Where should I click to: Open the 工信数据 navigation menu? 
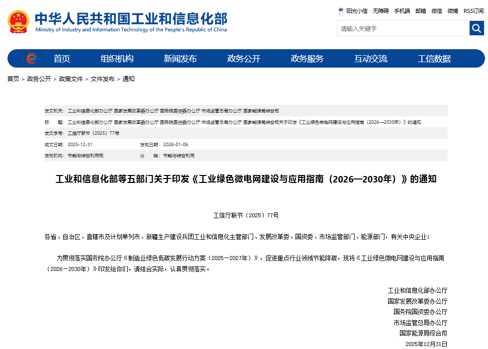point(434,58)
